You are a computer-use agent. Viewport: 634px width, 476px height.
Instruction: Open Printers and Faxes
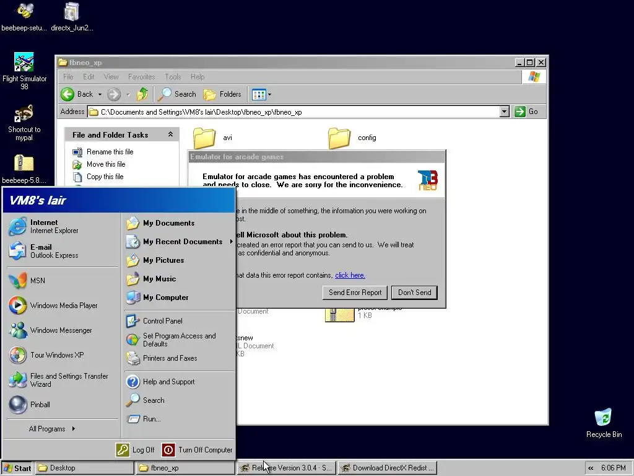pyautogui.click(x=162, y=358)
